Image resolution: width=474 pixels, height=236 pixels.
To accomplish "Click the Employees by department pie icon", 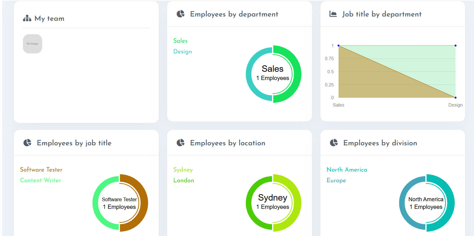I will click(180, 14).
